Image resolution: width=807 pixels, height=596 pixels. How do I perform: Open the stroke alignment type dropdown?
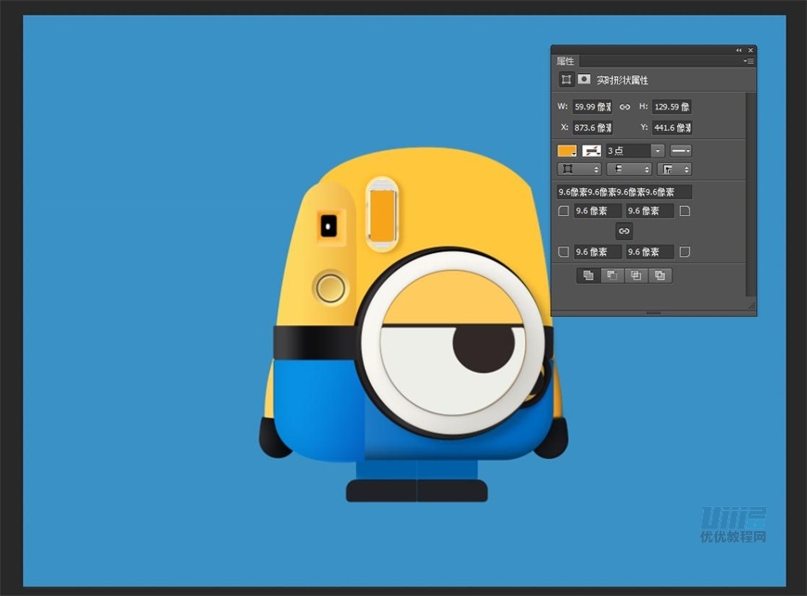point(579,170)
